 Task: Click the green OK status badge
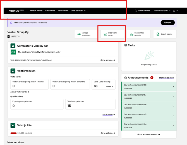coord(13,52)
